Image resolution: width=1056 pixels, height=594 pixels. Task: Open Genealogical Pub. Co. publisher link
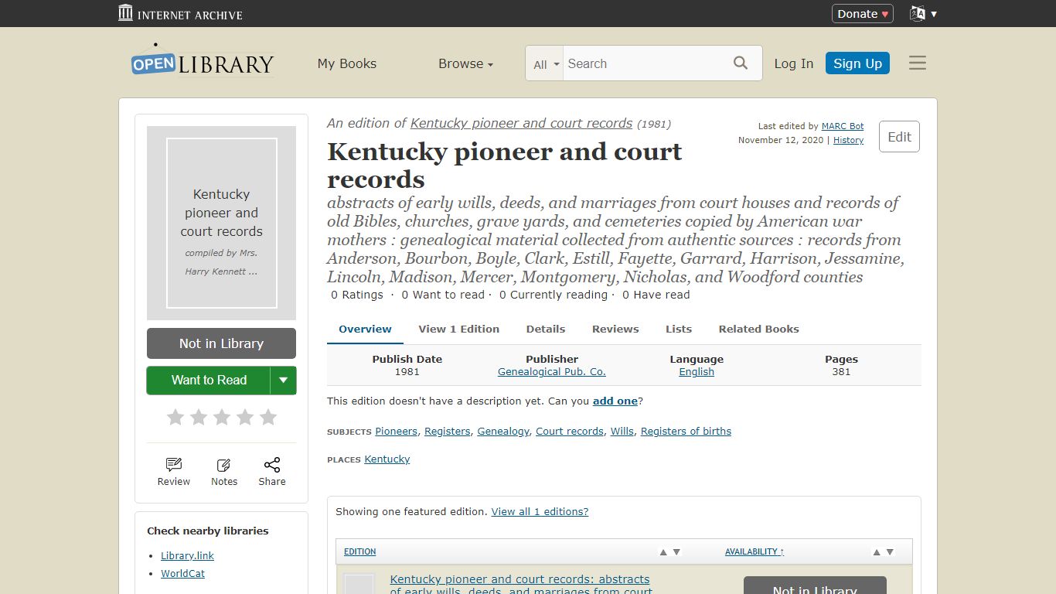tap(552, 372)
